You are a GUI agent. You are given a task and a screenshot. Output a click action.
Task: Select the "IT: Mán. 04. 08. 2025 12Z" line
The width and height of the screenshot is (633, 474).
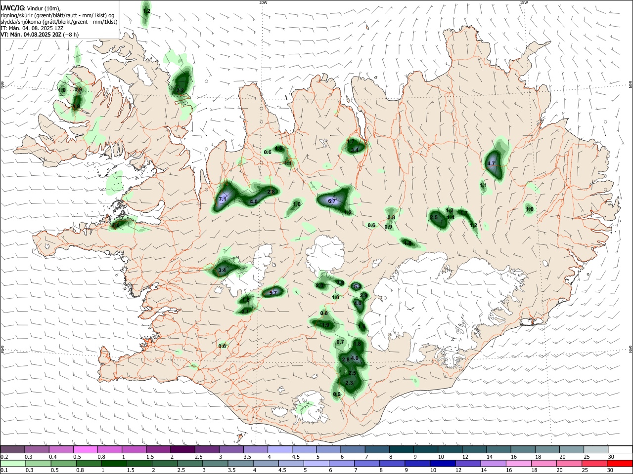pyautogui.click(x=32, y=28)
